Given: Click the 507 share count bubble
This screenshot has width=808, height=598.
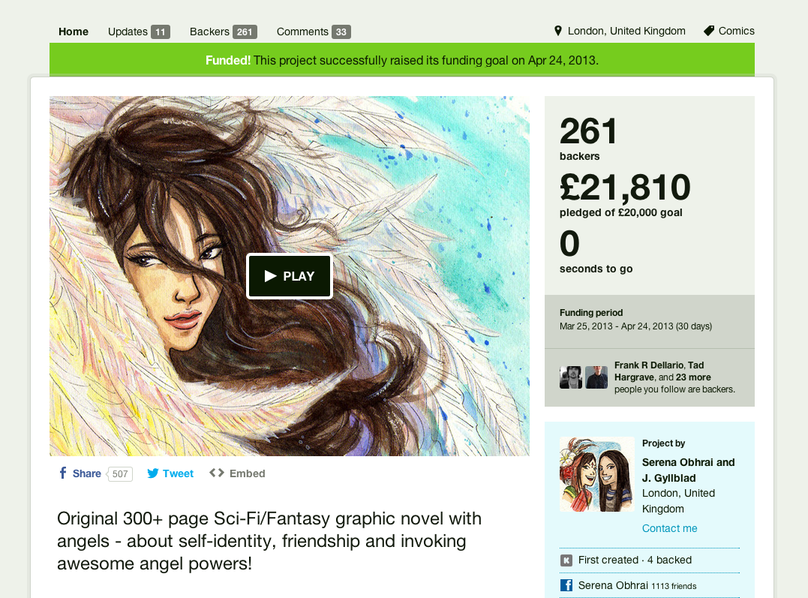Looking at the screenshot, I should click(x=119, y=473).
